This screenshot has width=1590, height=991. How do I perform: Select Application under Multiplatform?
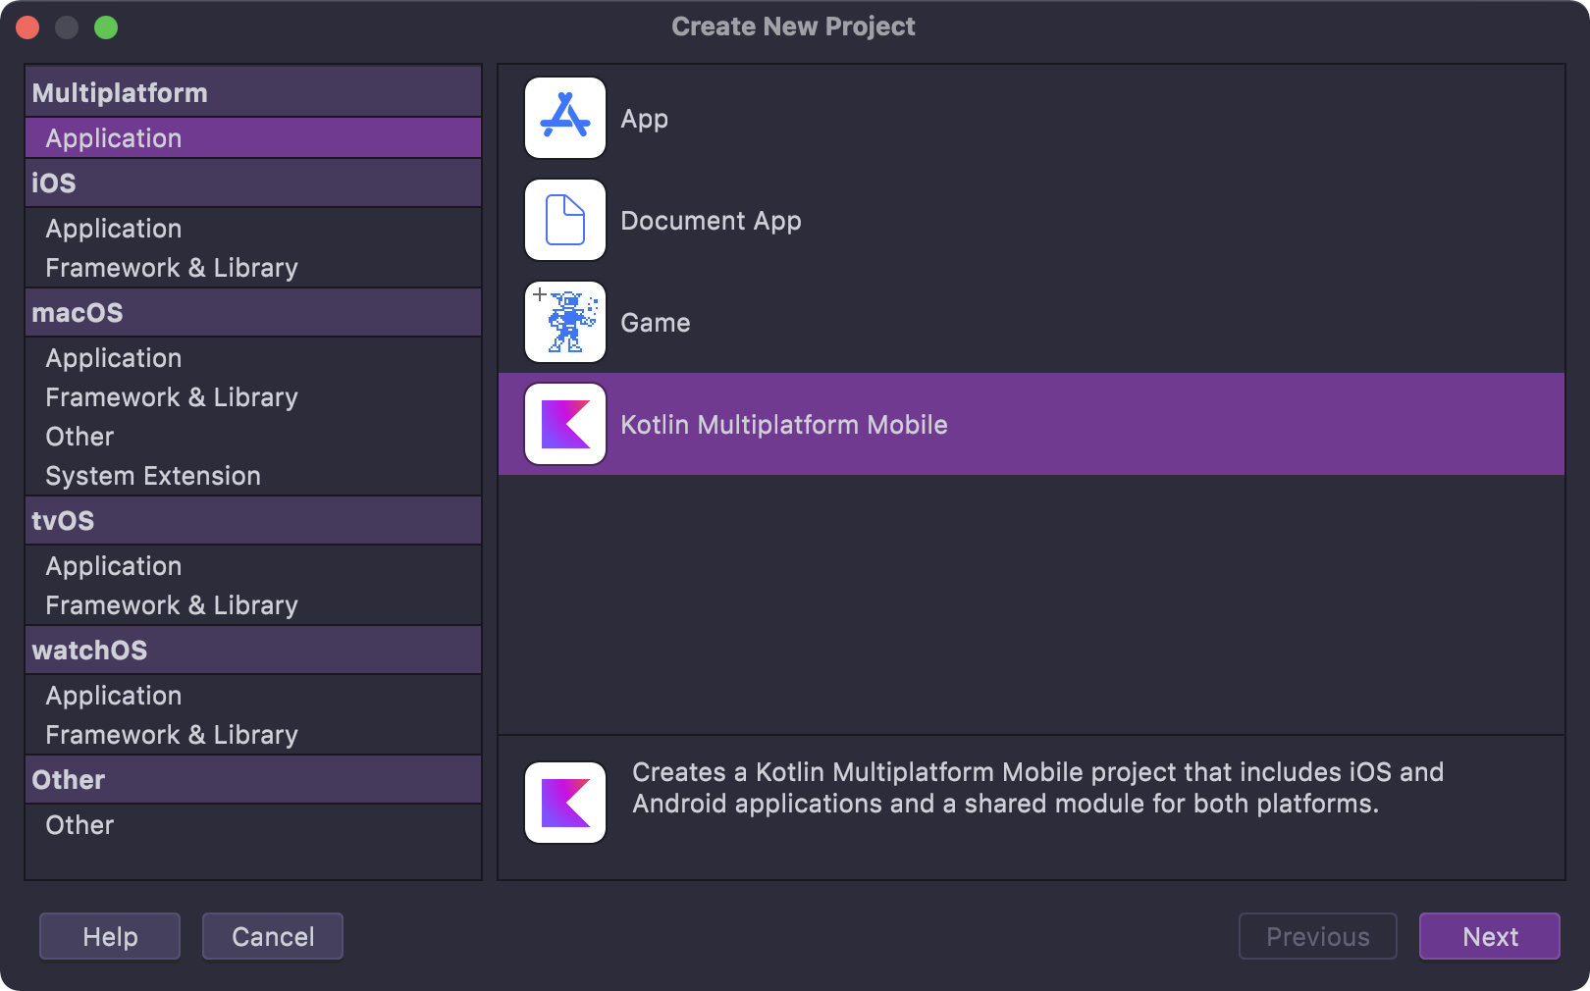click(x=253, y=138)
